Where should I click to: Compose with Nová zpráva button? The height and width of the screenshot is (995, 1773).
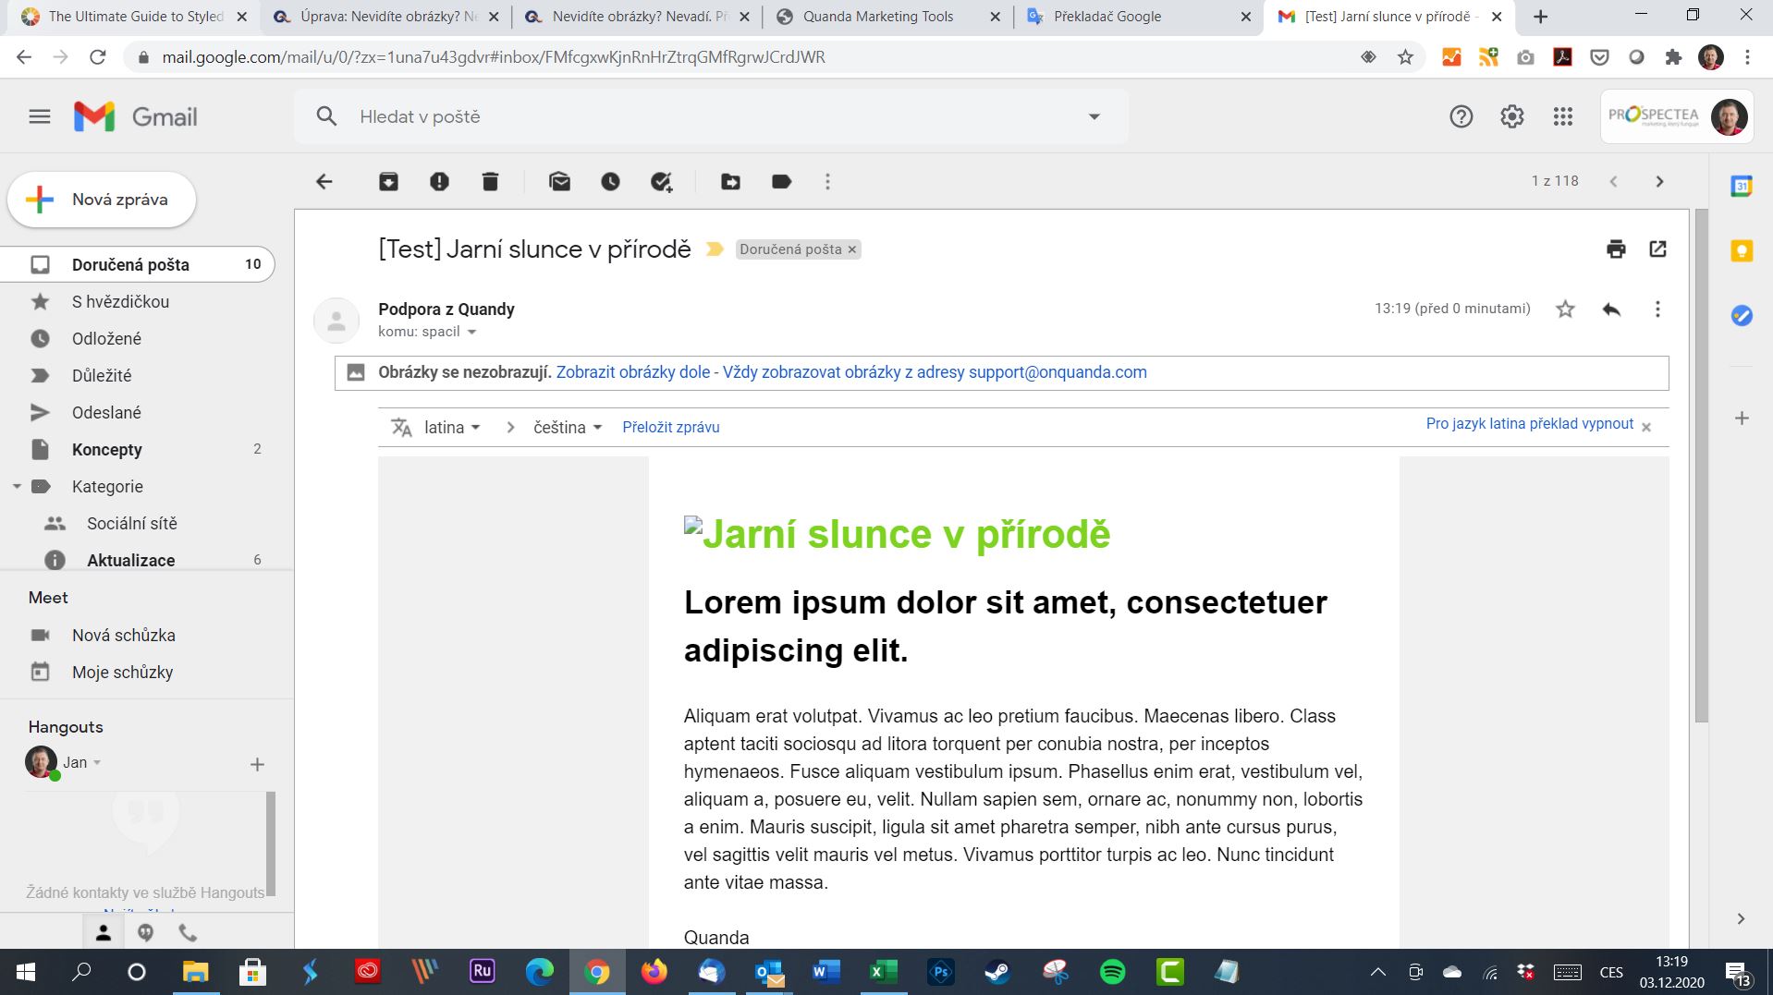(102, 200)
